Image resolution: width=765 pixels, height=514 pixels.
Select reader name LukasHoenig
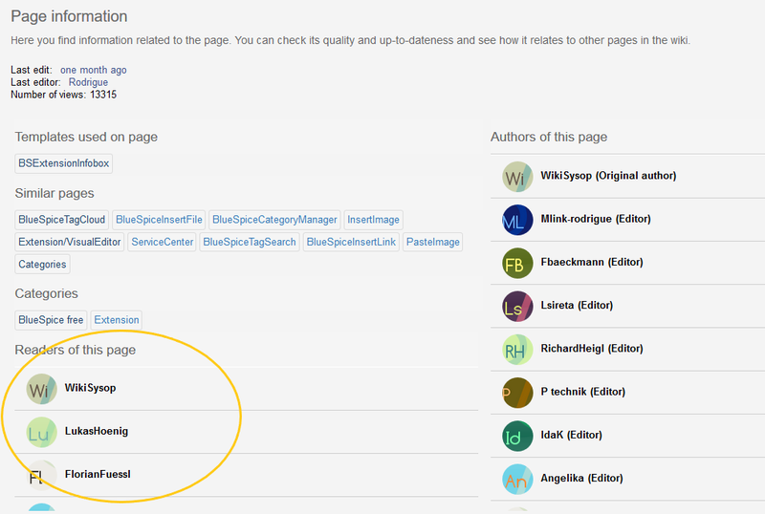click(97, 431)
